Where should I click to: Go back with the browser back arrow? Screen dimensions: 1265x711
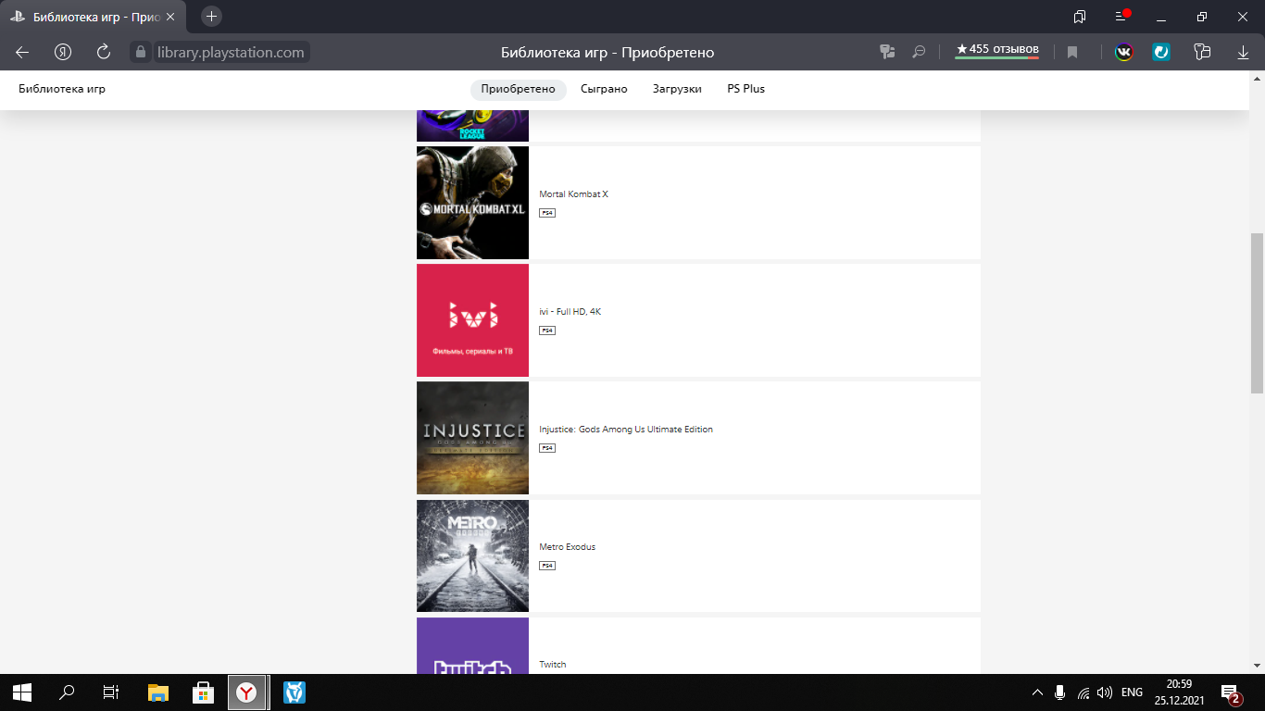22,53
